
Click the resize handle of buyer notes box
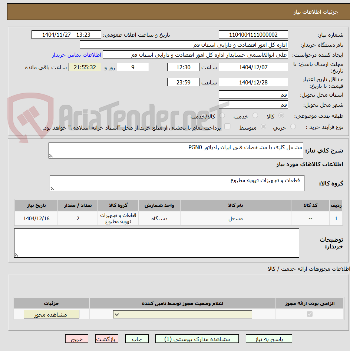pyautogui.click(x=16, y=255)
